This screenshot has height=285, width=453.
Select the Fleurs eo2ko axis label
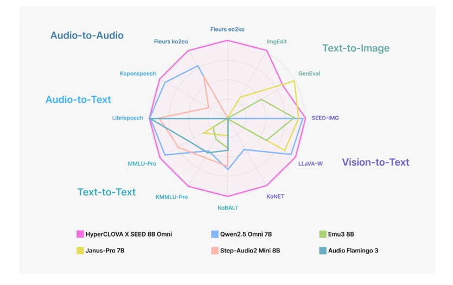point(227,29)
